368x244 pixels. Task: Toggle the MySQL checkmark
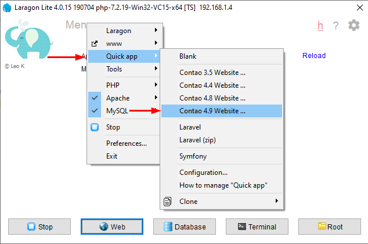(95, 110)
